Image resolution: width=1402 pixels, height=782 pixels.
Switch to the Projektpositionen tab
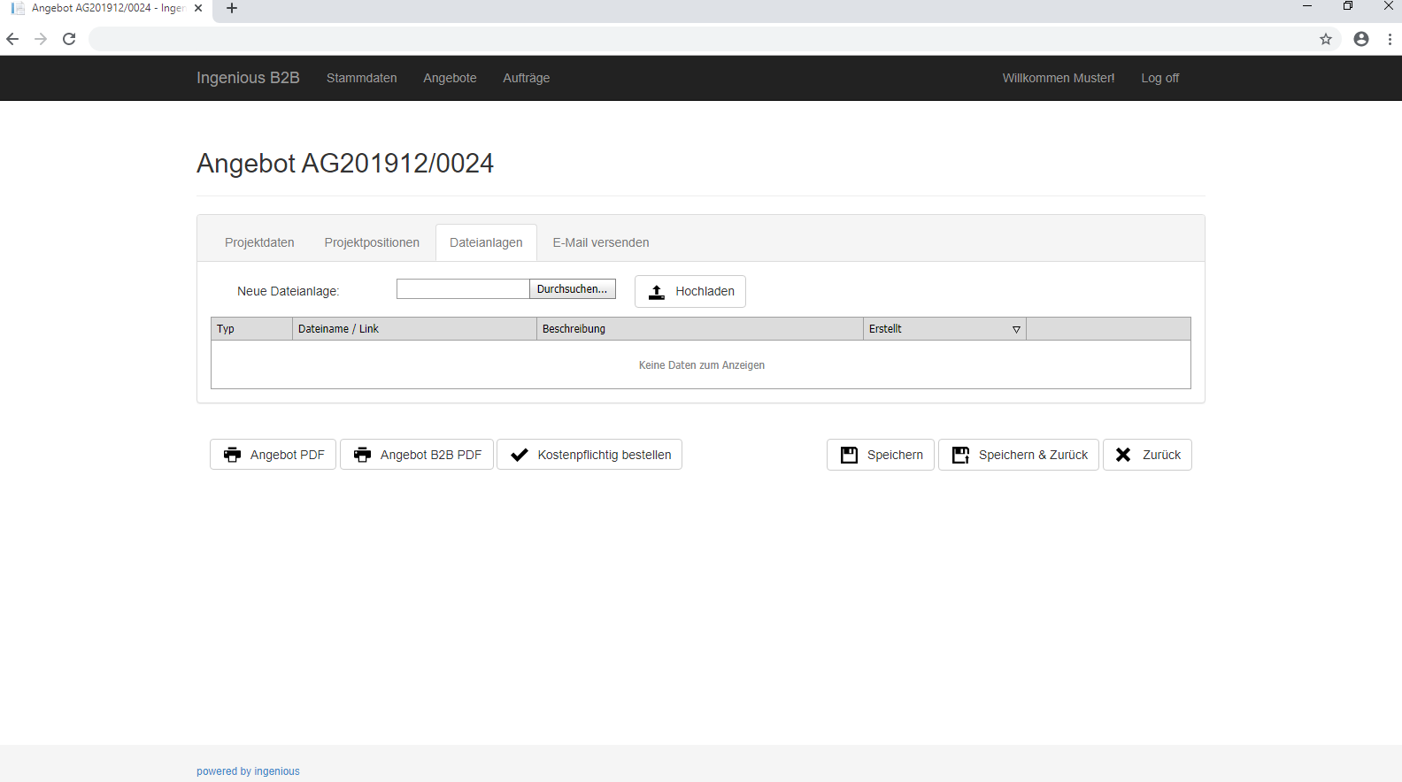tap(372, 242)
